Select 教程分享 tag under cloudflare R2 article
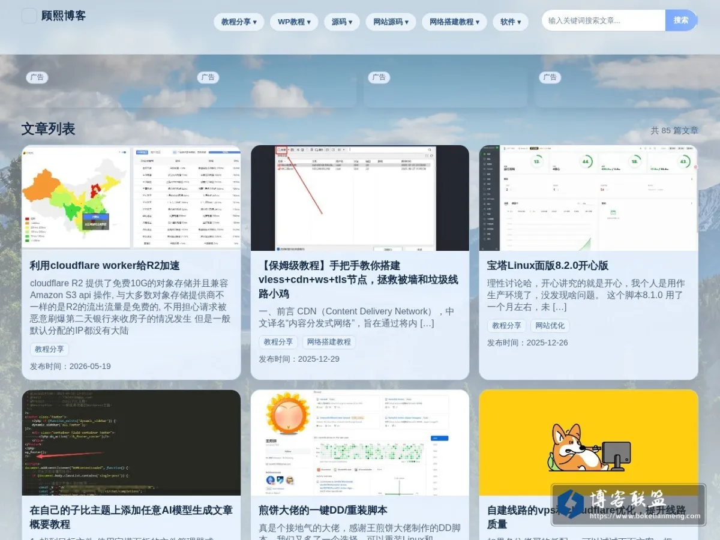This screenshot has width=720, height=540. click(x=49, y=349)
